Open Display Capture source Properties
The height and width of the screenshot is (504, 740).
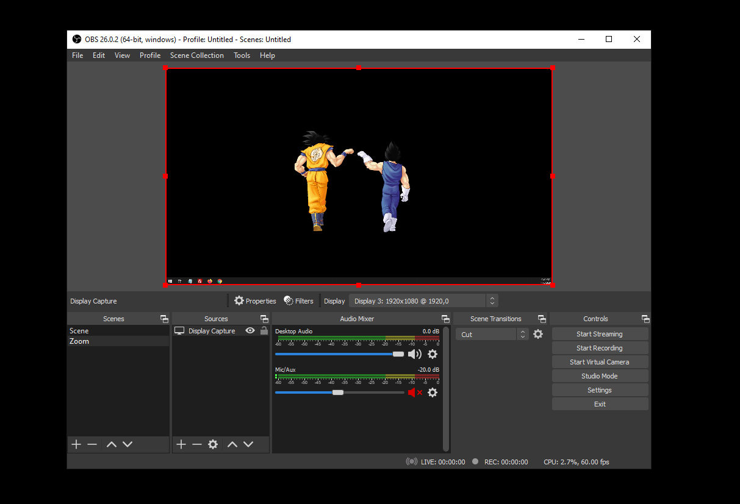click(x=255, y=300)
